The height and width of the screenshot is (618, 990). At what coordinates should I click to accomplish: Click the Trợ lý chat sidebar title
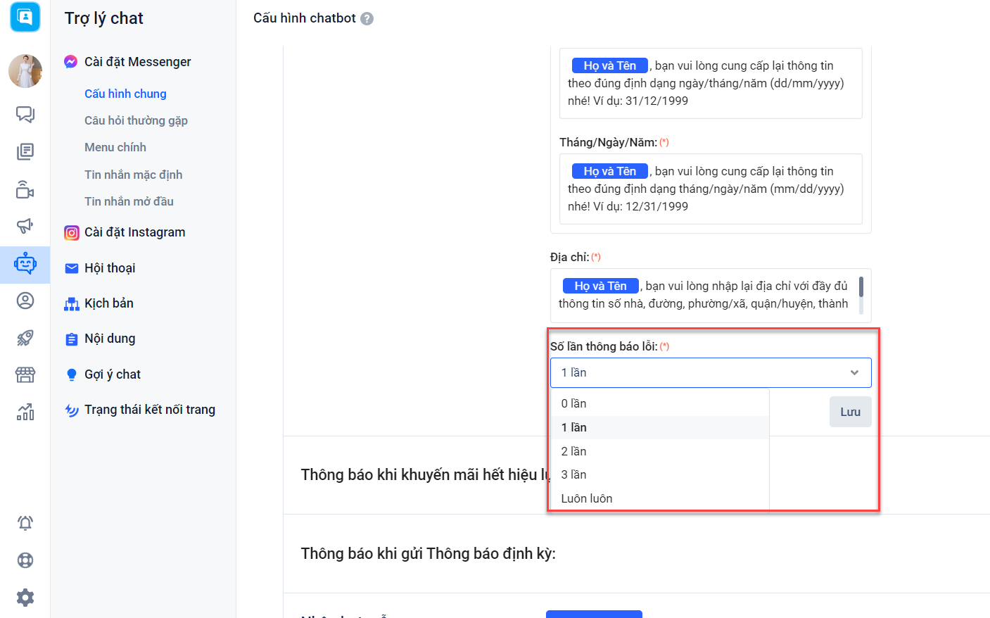(x=104, y=18)
